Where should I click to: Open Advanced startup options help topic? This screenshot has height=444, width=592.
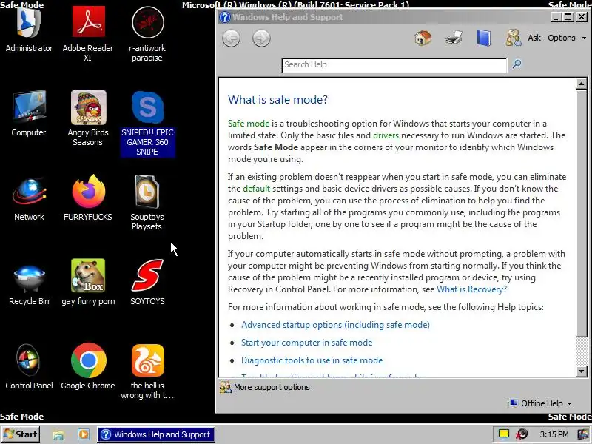pyautogui.click(x=335, y=325)
